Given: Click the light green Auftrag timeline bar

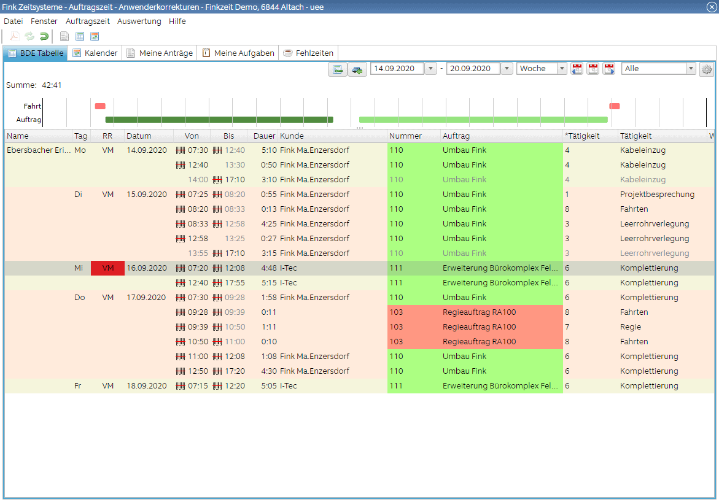Looking at the screenshot, I should tap(483, 120).
